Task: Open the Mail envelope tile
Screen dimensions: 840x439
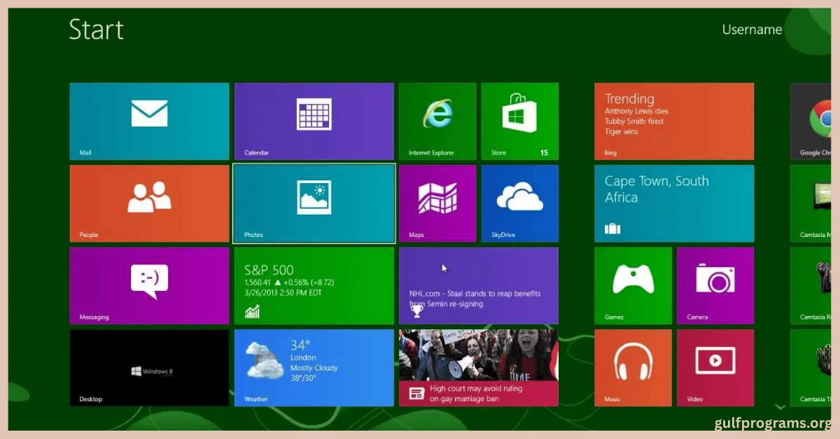Action: click(149, 121)
